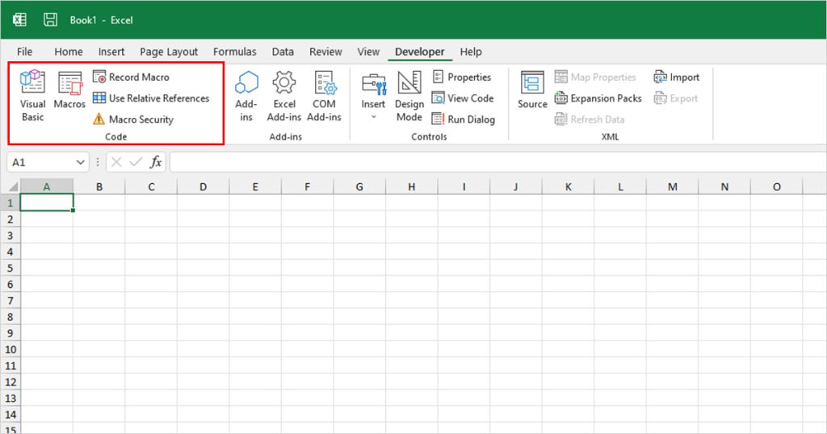The image size is (827, 434).
Task: Toggle Use Relative References
Action: click(151, 98)
